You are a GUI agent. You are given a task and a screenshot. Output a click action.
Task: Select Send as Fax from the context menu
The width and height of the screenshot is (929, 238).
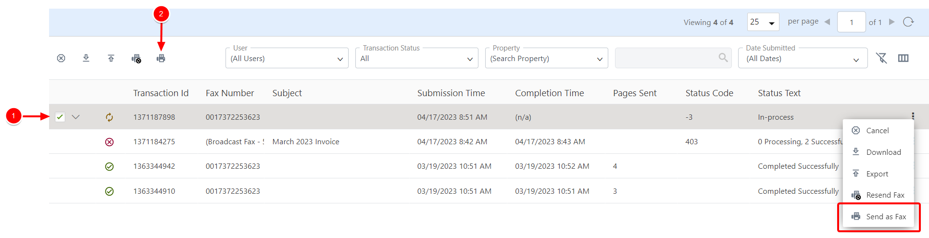[886, 217]
